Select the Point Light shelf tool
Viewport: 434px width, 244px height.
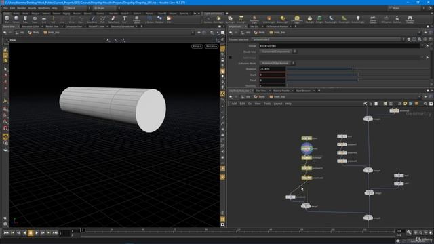[218, 20]
